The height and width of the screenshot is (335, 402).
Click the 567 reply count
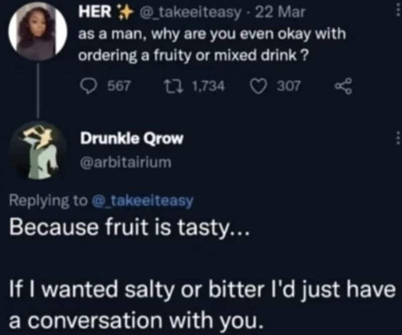[x=120, y=87]
